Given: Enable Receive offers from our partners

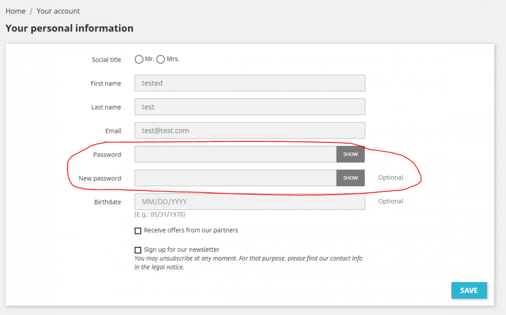Looking at the screenshot, I should (138, 231).
